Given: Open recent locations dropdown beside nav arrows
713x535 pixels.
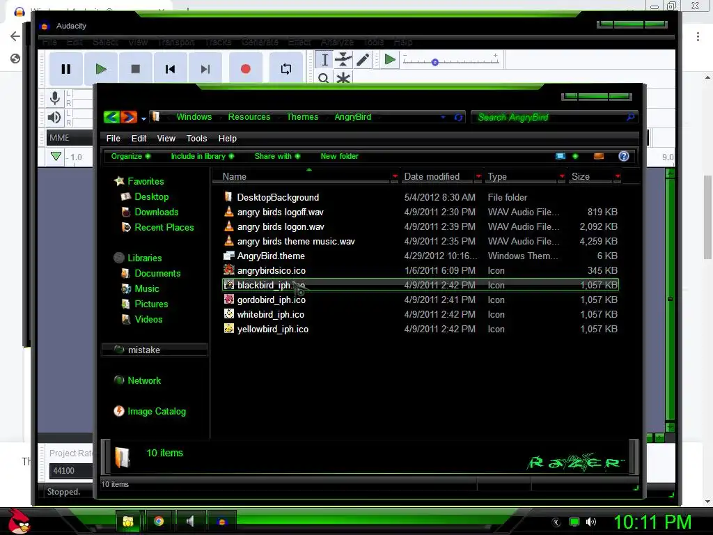Looking at the screenshot, I should coord(143,118).
